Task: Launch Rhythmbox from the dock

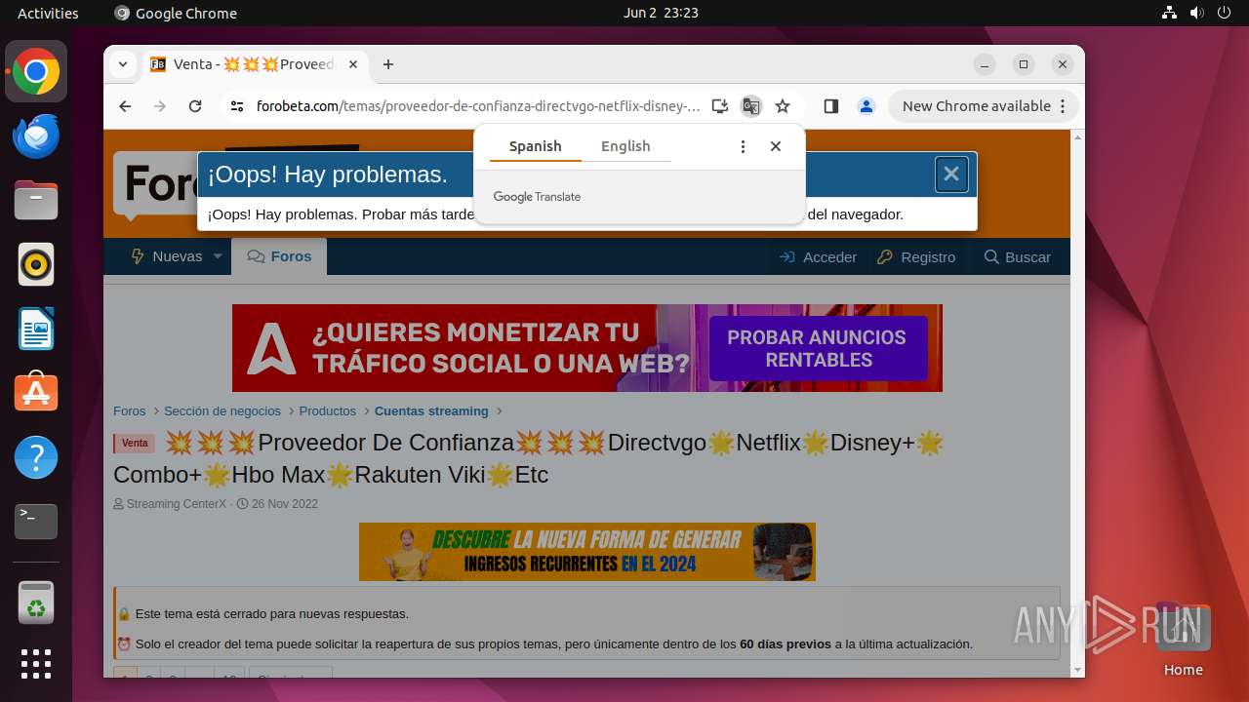Action: click(x=36, y=264)
